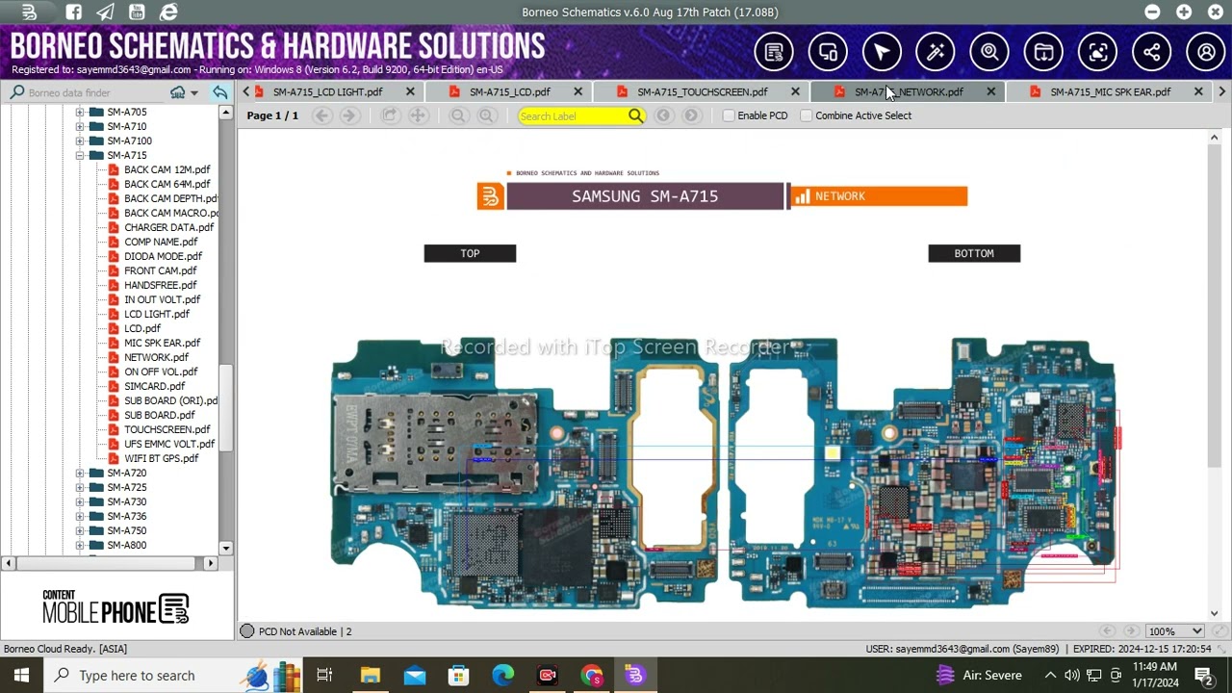Image resolution: width=1232 pixels, height=693 pixels.
Task: Switch to SM-A715_LCD.pdf tab
Action: (x=509, y=92)
